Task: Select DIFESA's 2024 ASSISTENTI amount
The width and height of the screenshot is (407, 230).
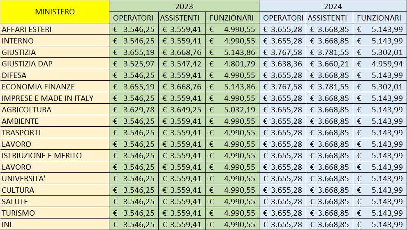Action: [329, 75]
